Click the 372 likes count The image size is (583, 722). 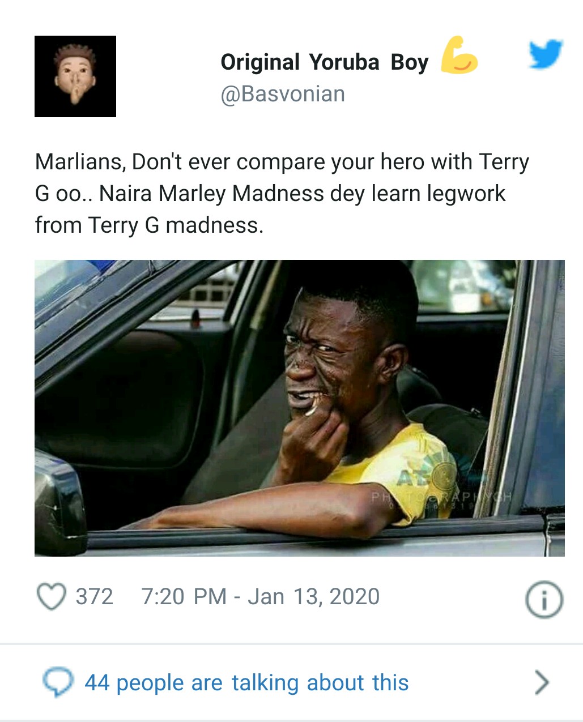tap(95, 597)
